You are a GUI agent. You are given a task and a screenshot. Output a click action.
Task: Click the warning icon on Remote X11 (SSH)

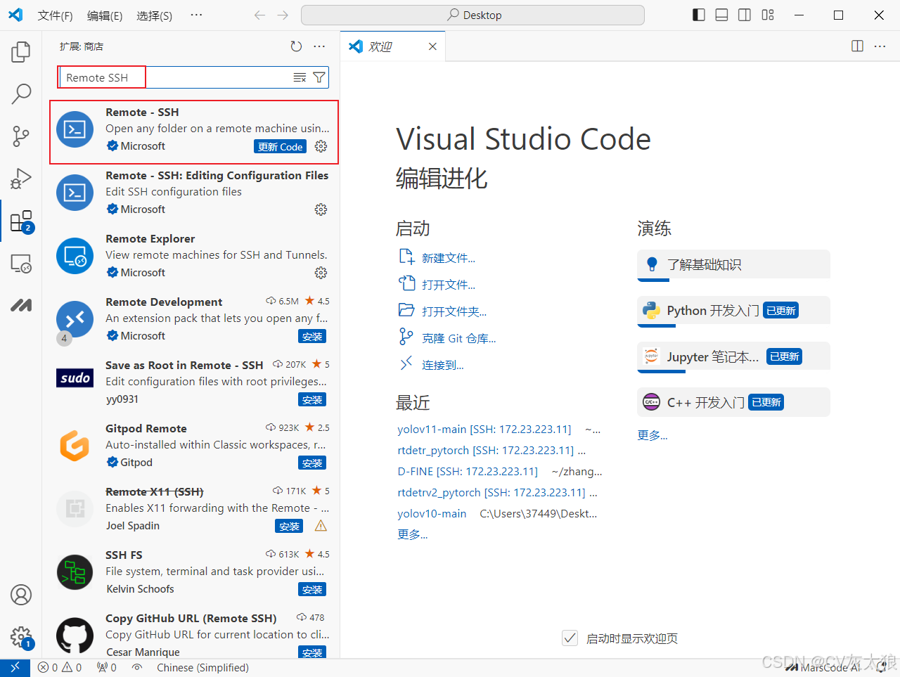(321, 526)
